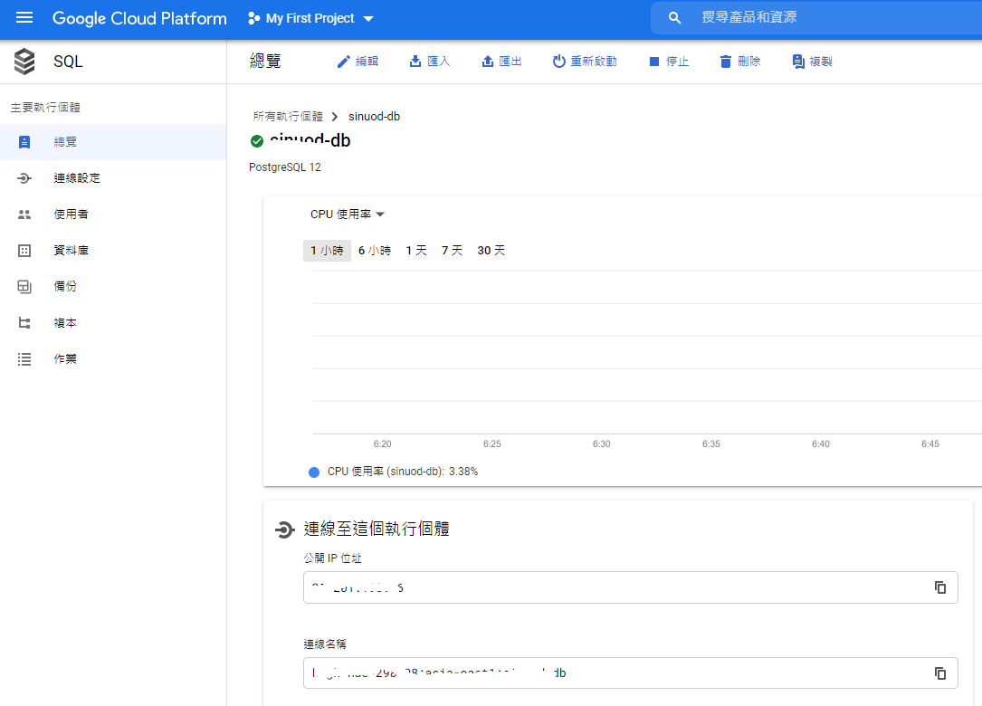The width and height of the screenshot is (982, 706).
Task: Click the 編輯 pencil icon
Action: point(344,62)
